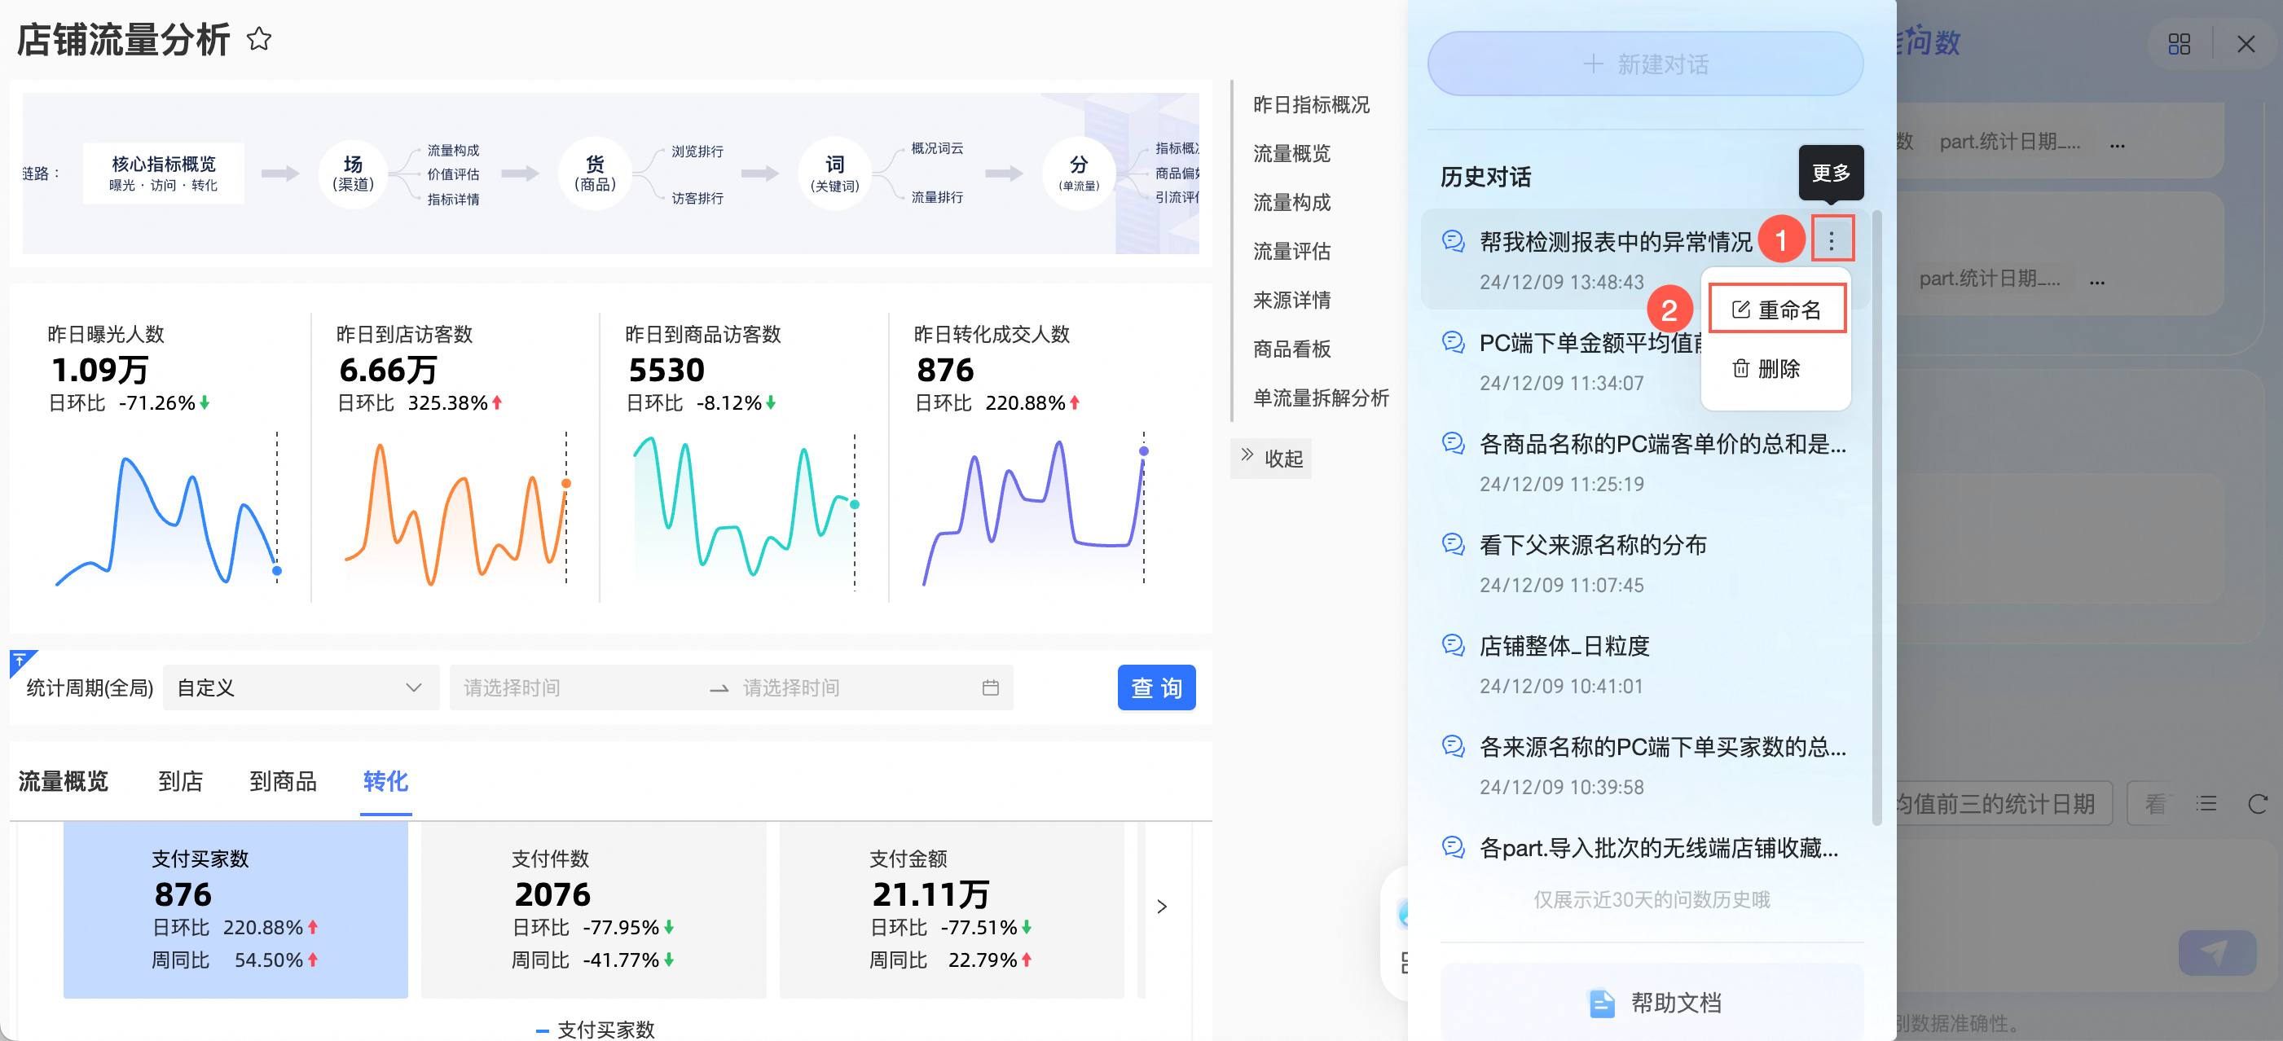
Task: Click the 价值评估 label in the flow diagram
Action: [x=453, y=173]
